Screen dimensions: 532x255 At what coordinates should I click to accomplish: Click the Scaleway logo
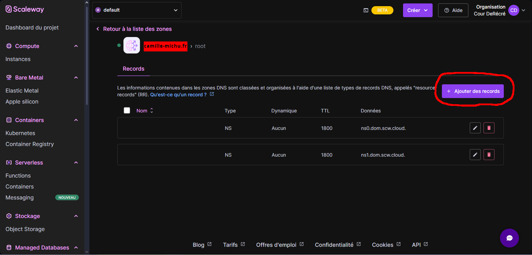tap(25, 9)
